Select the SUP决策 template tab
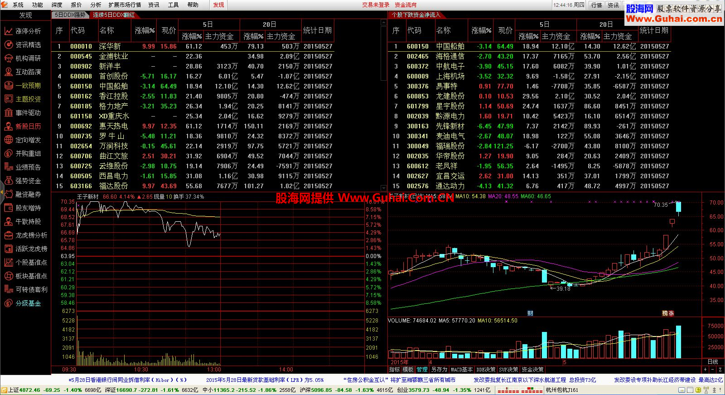The image size is (725, 395). pos(508,370)
